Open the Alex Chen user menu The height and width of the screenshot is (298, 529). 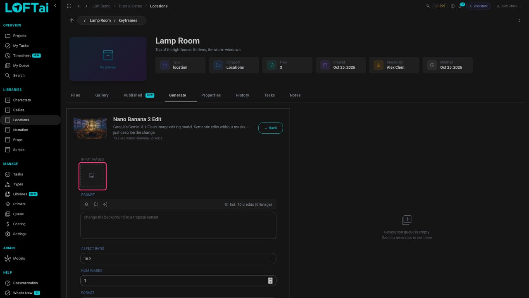point(509,6)
